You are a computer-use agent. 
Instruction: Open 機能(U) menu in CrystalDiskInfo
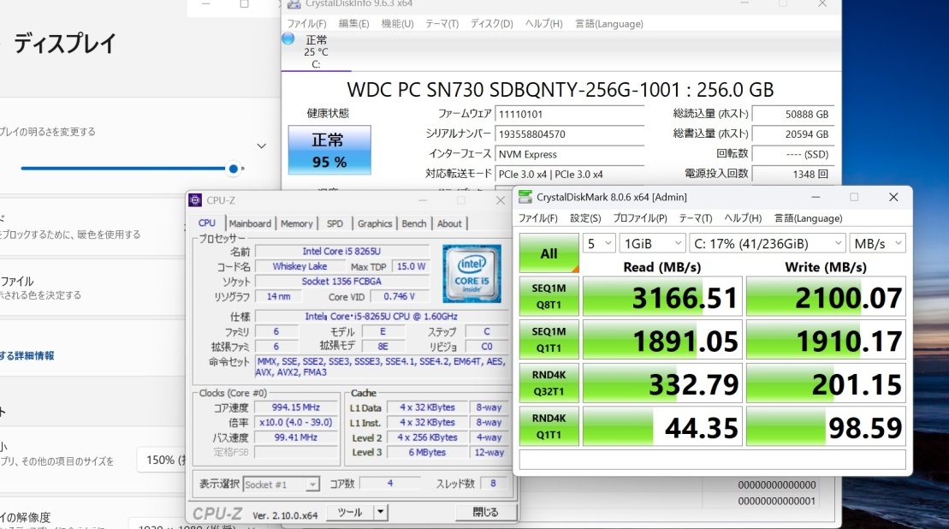pyautogui.click(x=397, y=24)
